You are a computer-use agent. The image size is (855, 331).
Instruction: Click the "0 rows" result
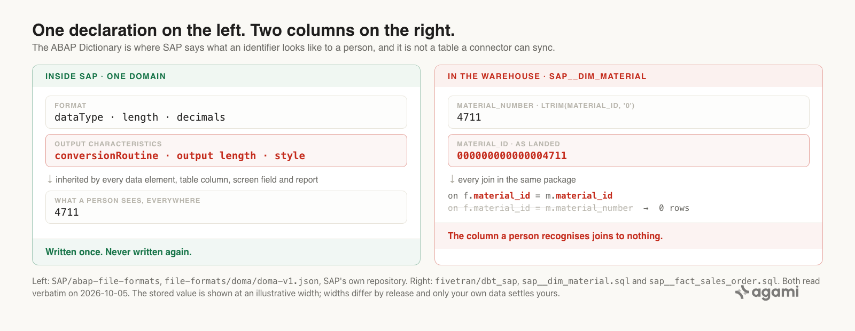tap(674, 208)
